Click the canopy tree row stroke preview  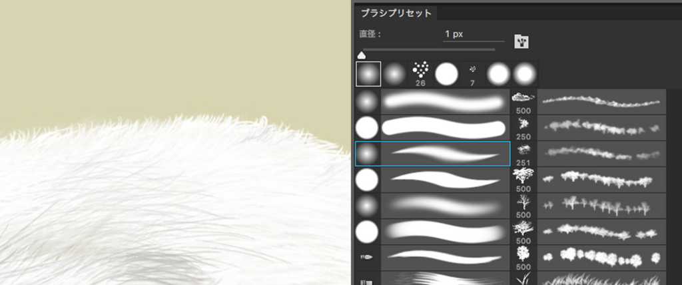tap(602, 232)
